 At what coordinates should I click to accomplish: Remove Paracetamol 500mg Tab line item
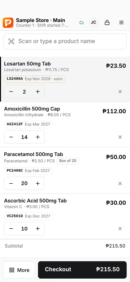(x=120, y=183)
